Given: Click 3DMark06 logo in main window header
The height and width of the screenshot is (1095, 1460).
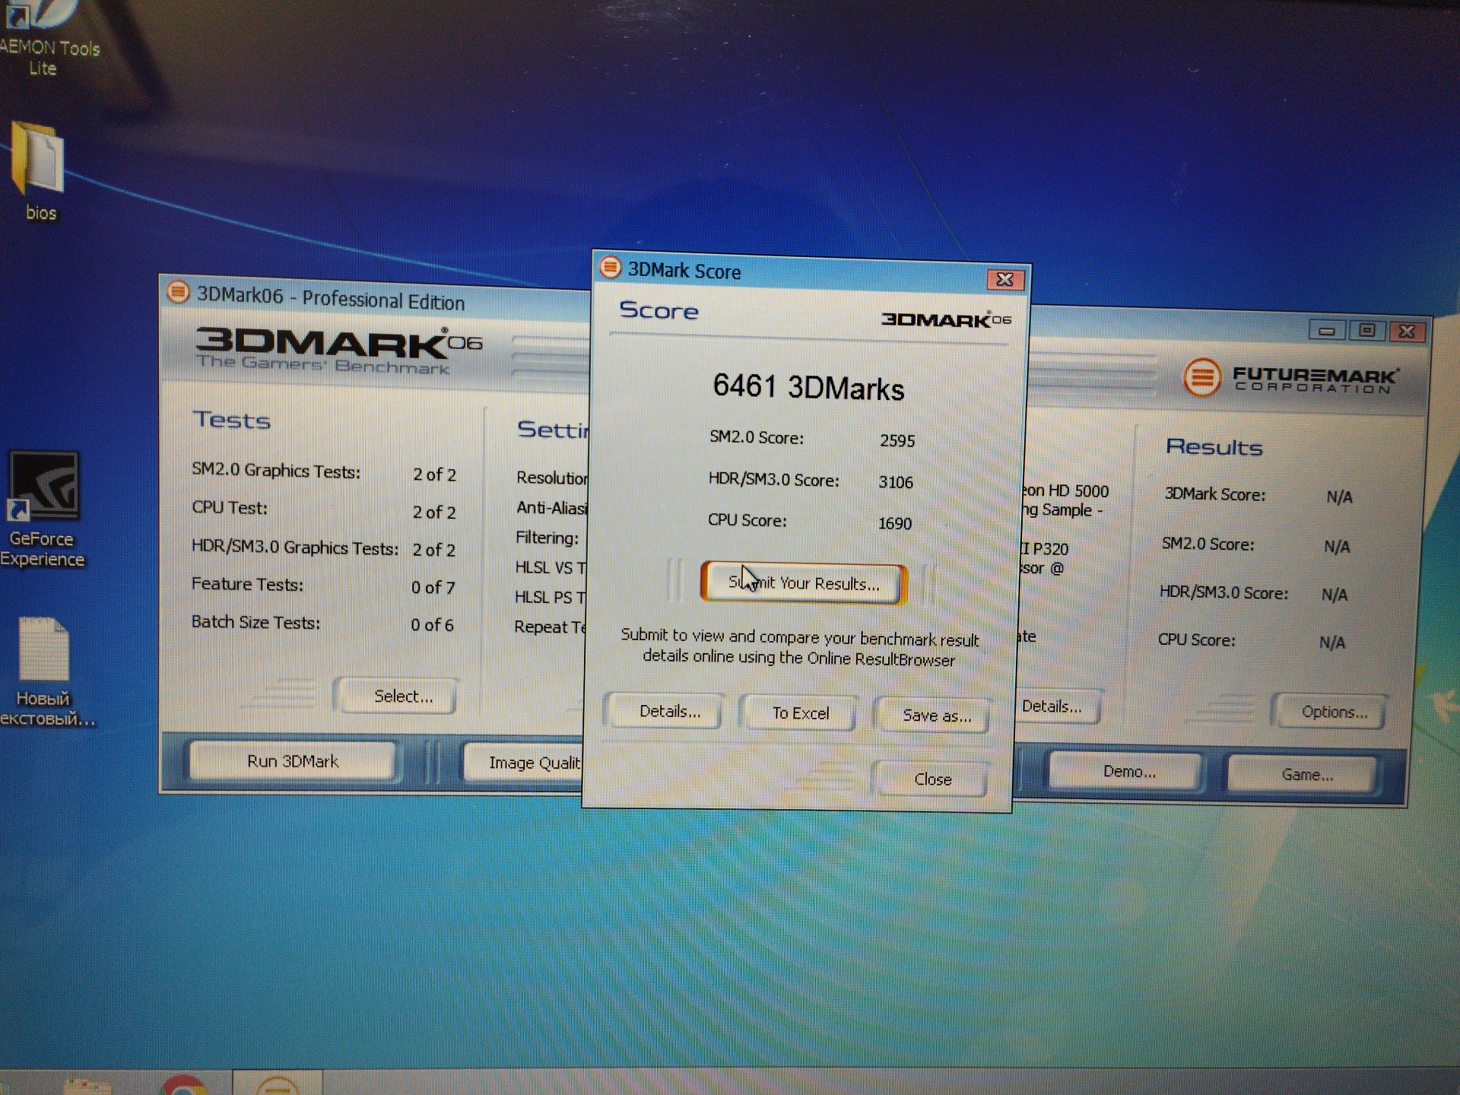Looking at the screenshot, I should (x=338, y=351).
